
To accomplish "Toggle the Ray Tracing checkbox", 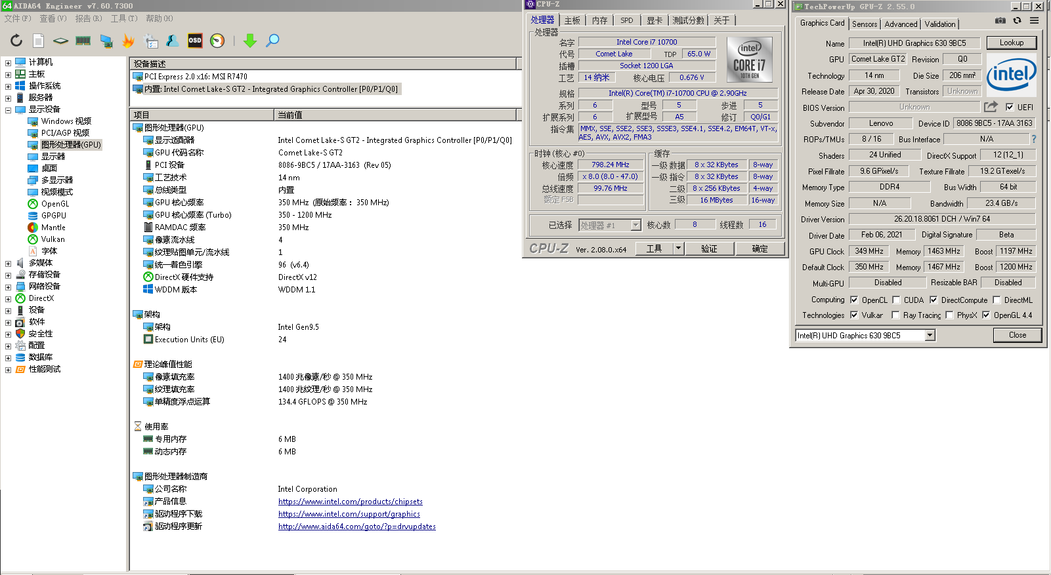I will (x=895, y=315).
